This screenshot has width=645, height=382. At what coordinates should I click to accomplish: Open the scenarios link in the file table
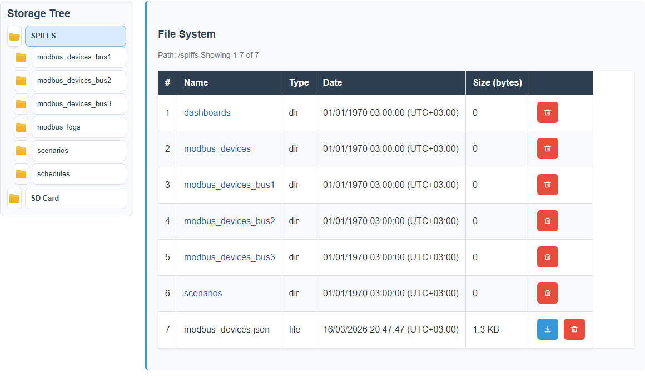click(202, 293)
